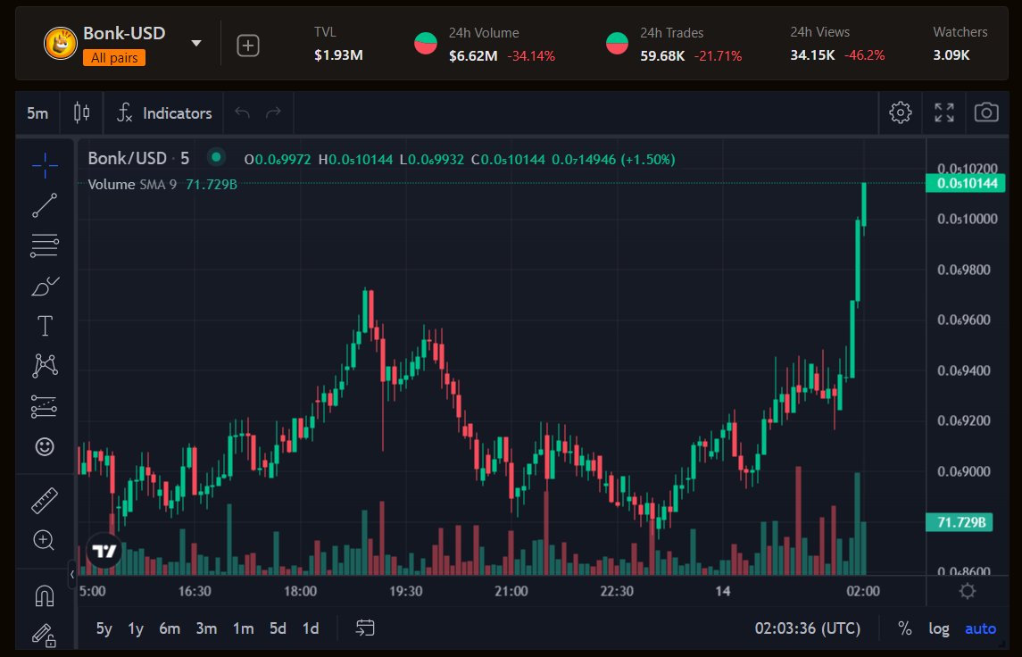Click the Bonk token logo
1022x657 pixels.
tap(61, 44)
